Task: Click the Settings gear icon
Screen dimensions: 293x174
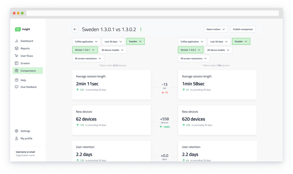Action: [x=16, y=131]
